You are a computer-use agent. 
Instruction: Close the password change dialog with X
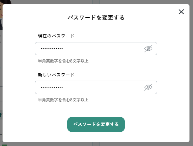[x=181, y=12]
